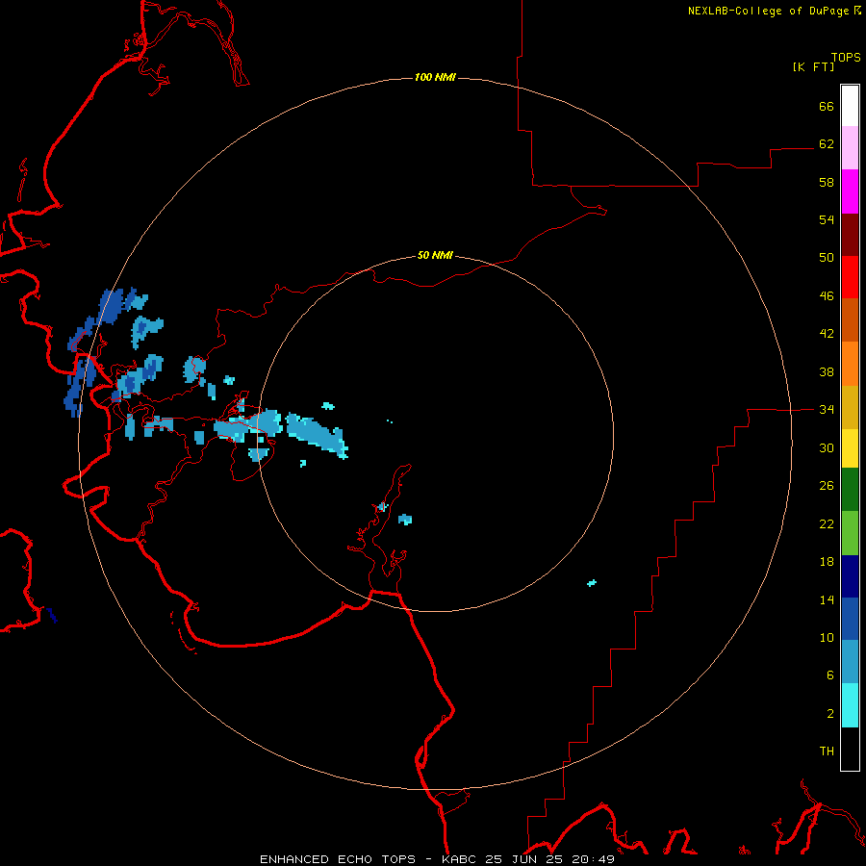The height and width of the screenshot is (866, 866).
Task: Click the navy blue legend swatch
Action: point(850,576)
